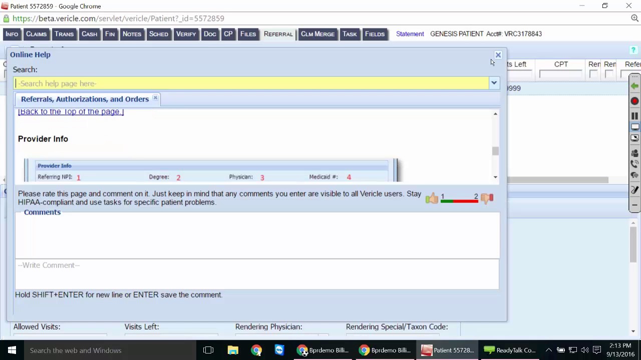The width and height of the screenshot is (641, 360).
Task: Close the Online Help dialog
Action: point(498,55)
